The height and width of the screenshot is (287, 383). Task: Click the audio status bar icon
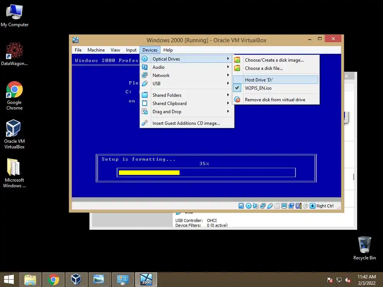click(255, 206)
